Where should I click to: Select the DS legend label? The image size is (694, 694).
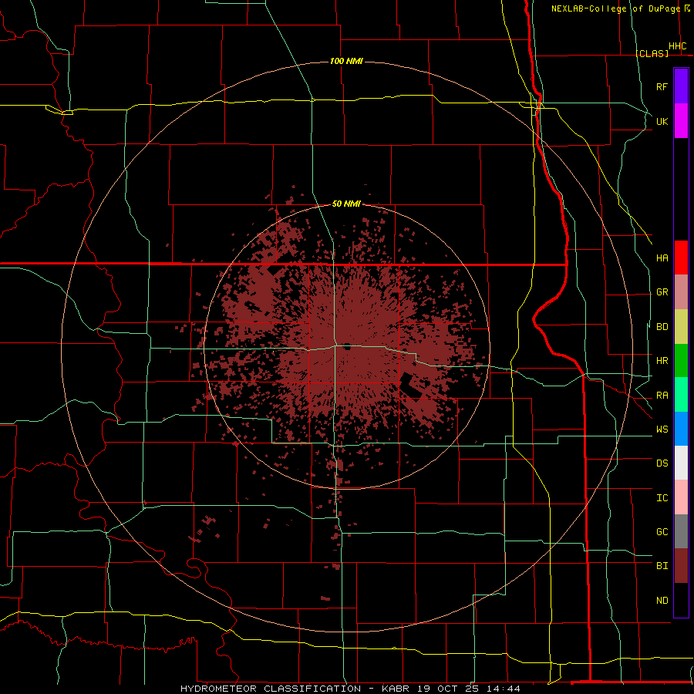662,463
